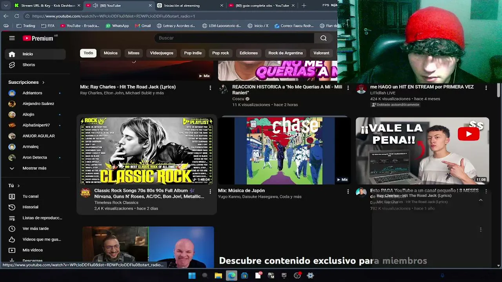The image size is (502, 282).
Task: Select the Videojuegos filter chip
Action: 162,53
